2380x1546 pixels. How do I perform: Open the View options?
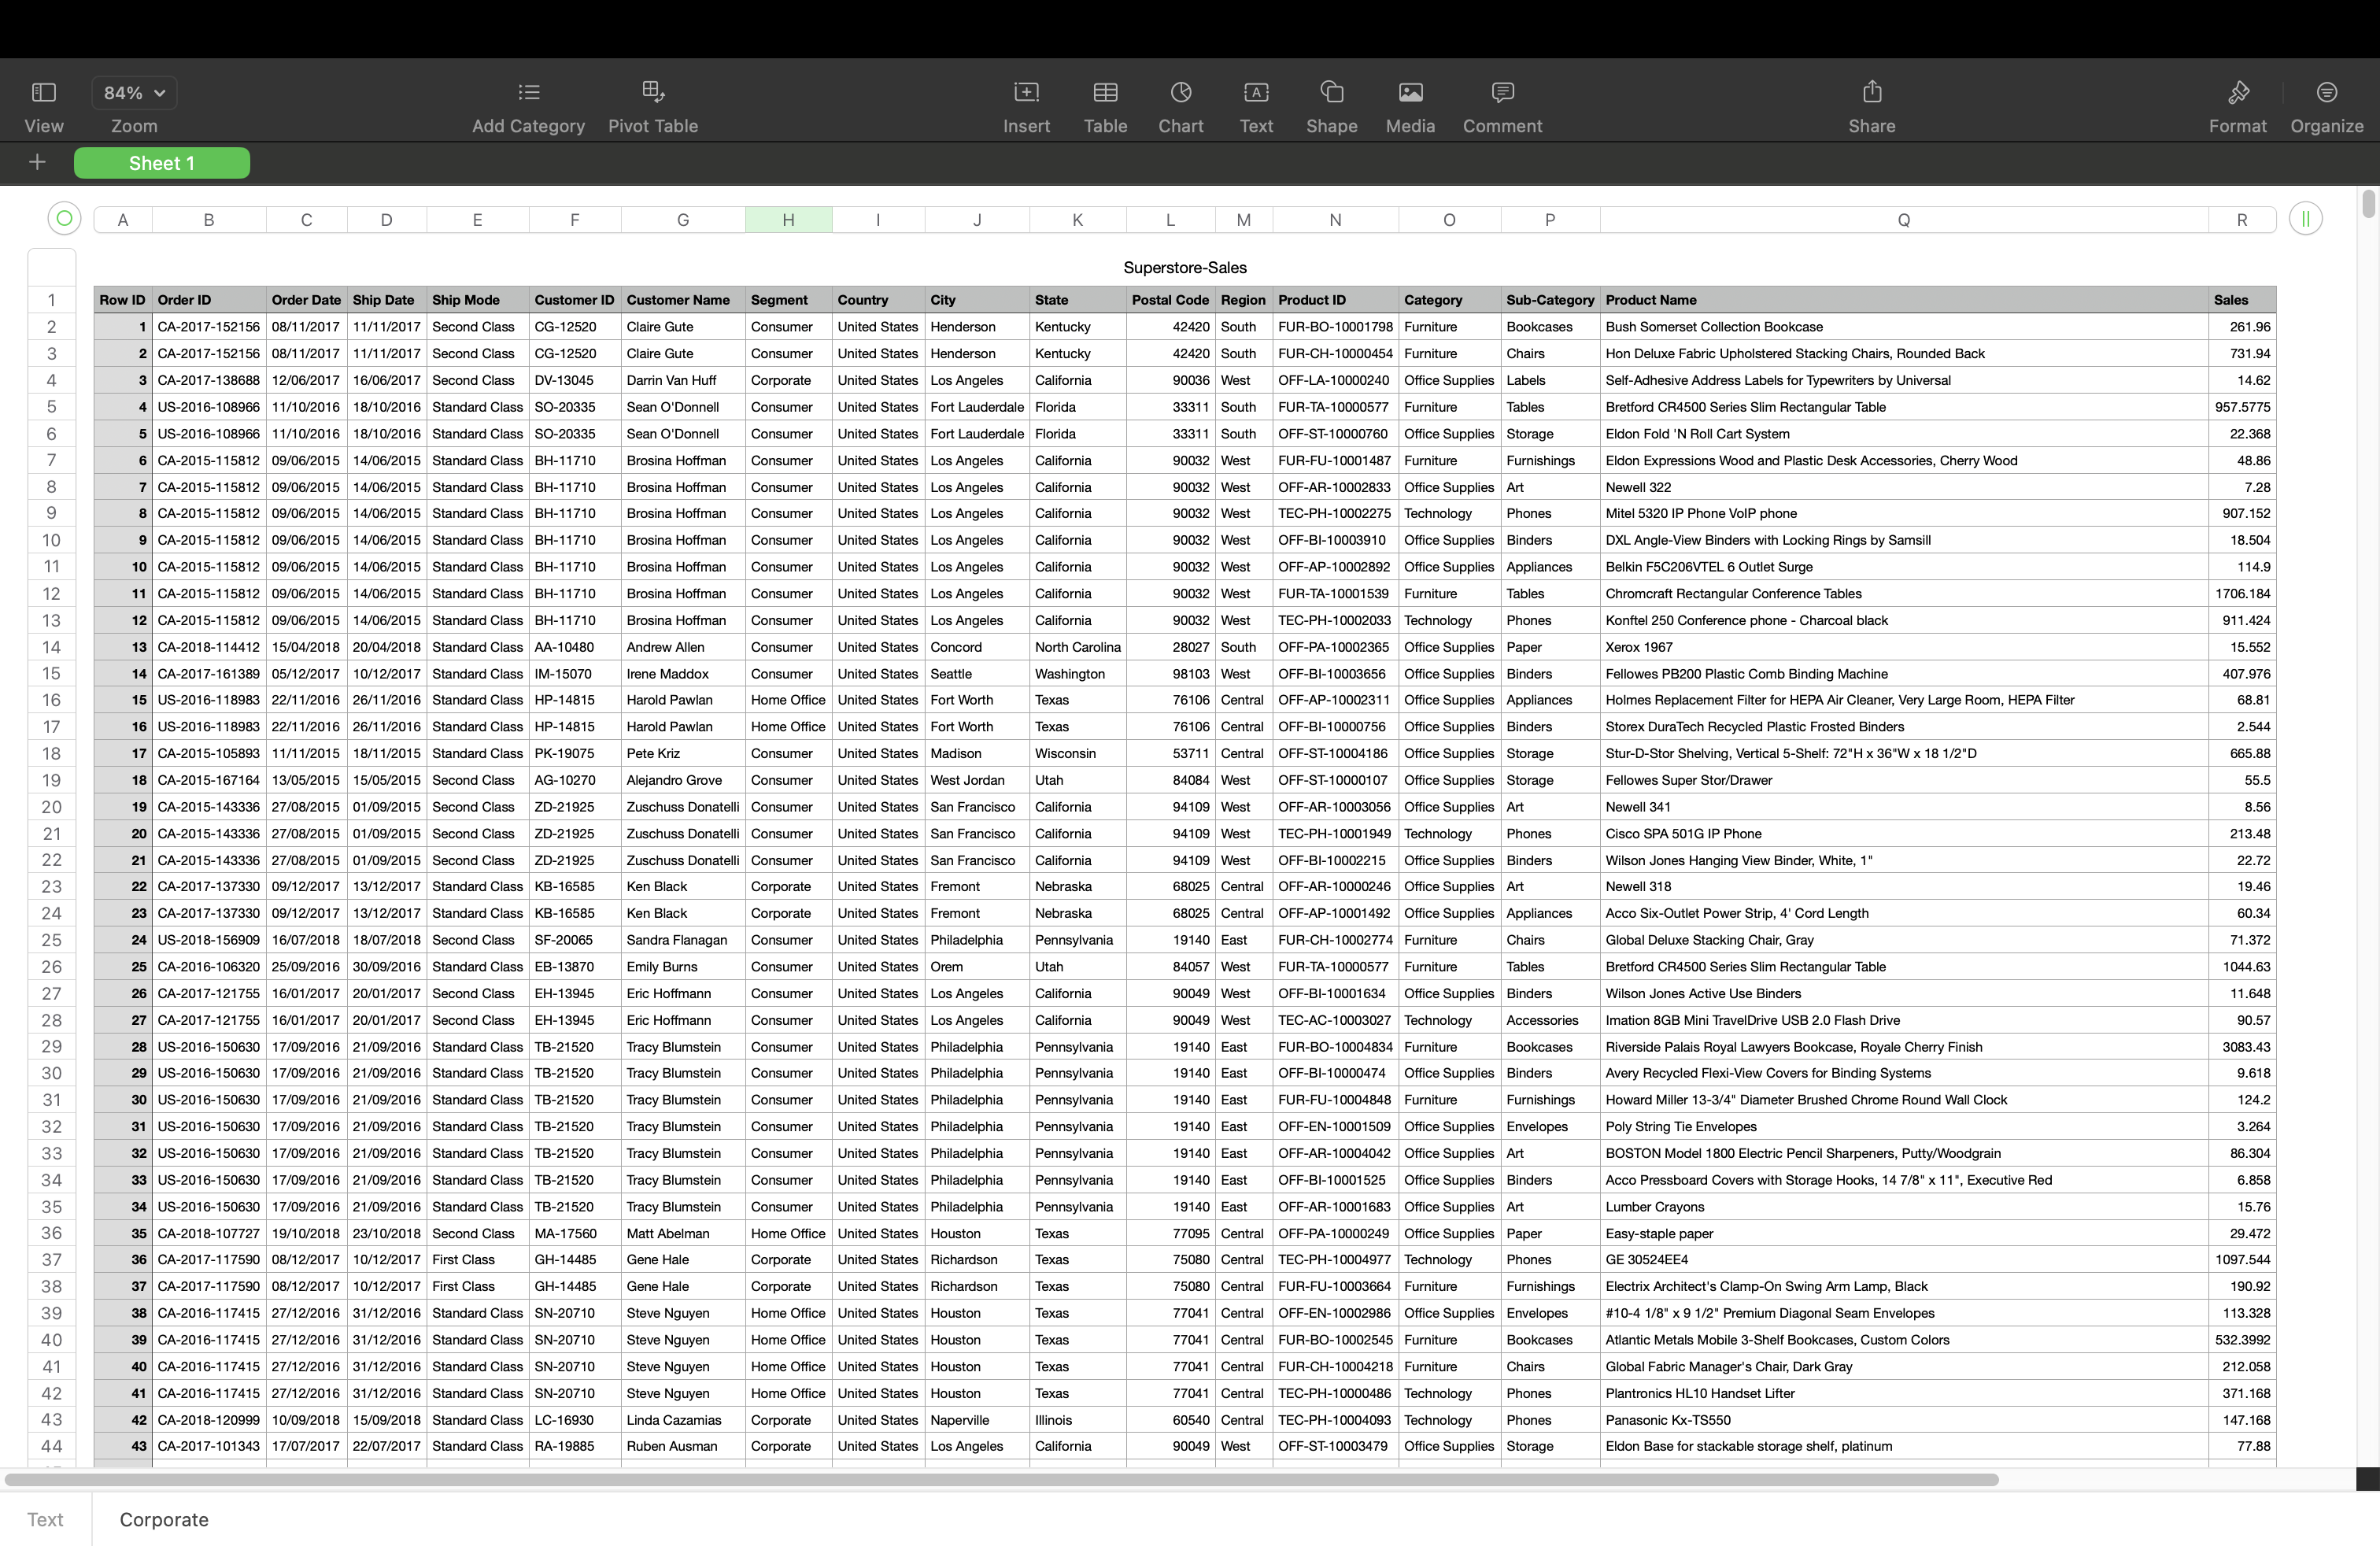tap(43, 105)
